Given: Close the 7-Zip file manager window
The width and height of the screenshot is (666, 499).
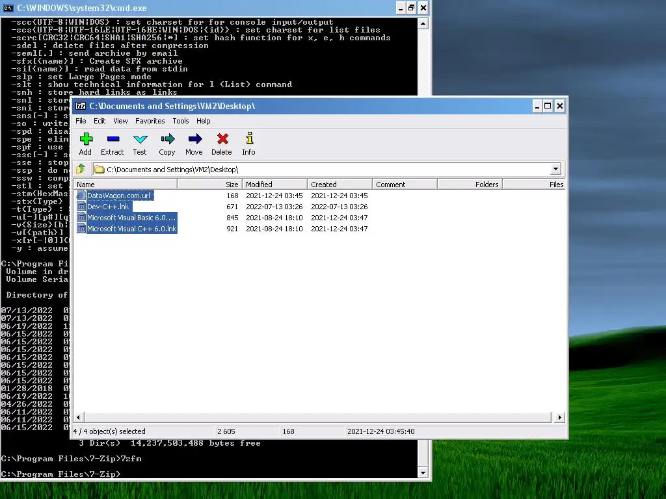Looking at the screenshot, I should (x=560, y=106).
